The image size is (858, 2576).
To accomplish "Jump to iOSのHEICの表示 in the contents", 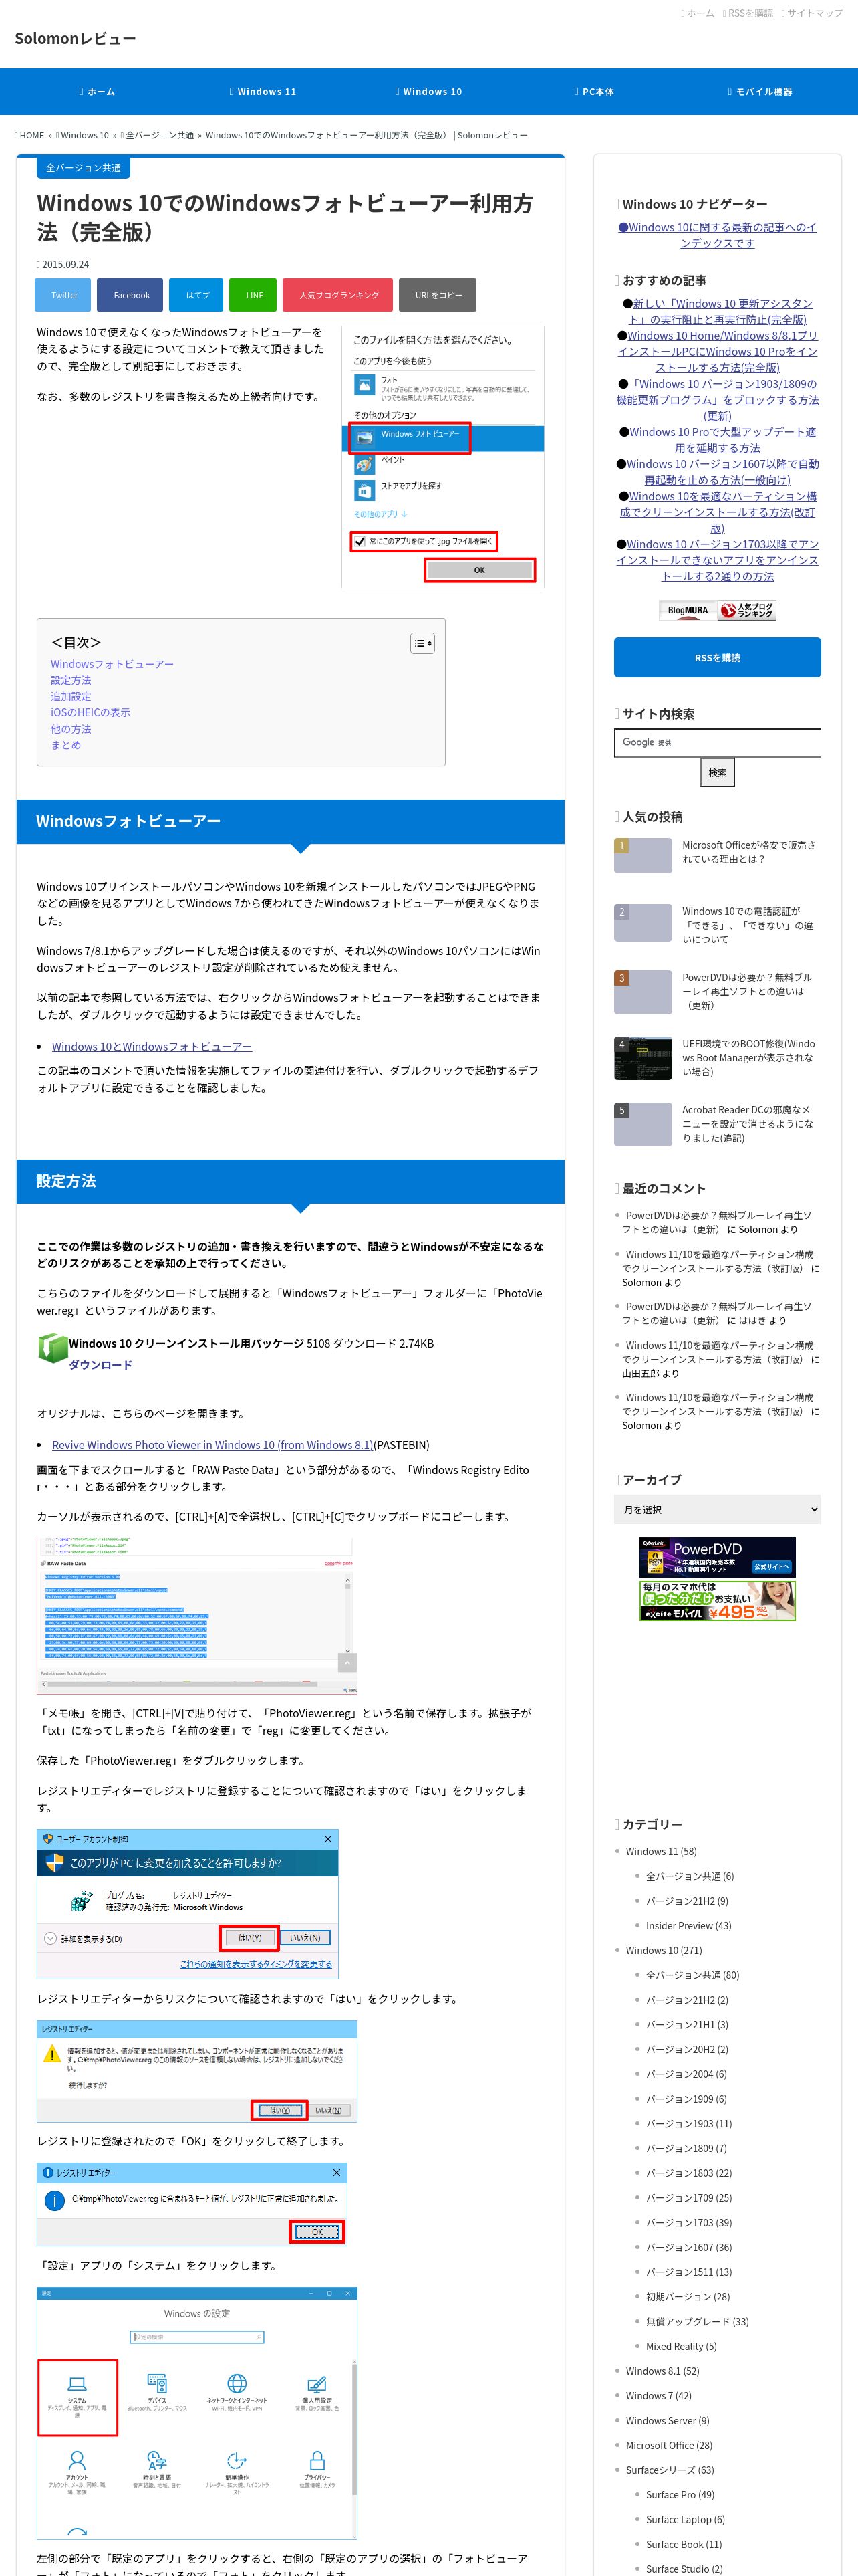I will tap(91, 712).
